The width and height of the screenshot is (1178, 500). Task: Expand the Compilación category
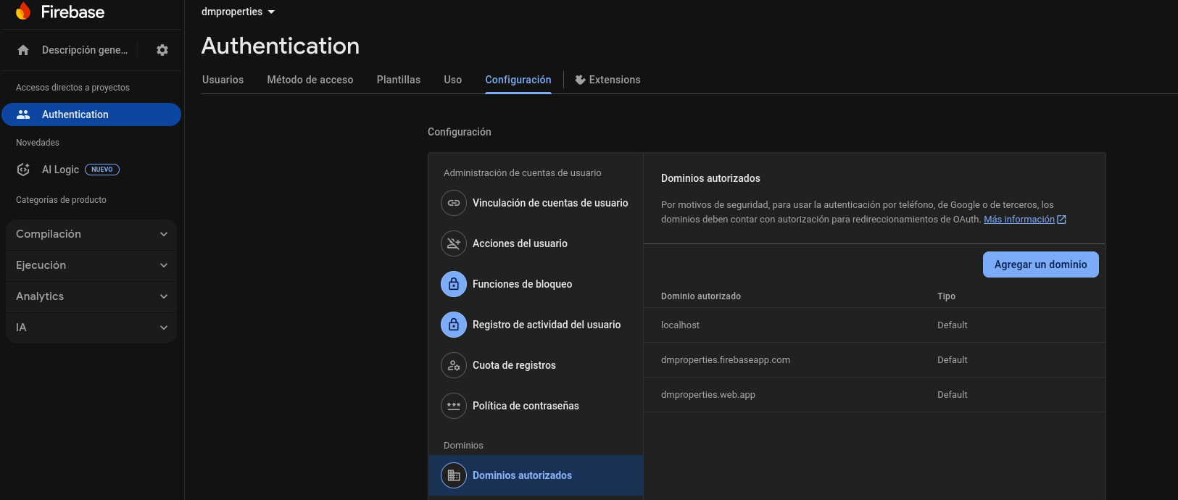(x=91, y=234)
